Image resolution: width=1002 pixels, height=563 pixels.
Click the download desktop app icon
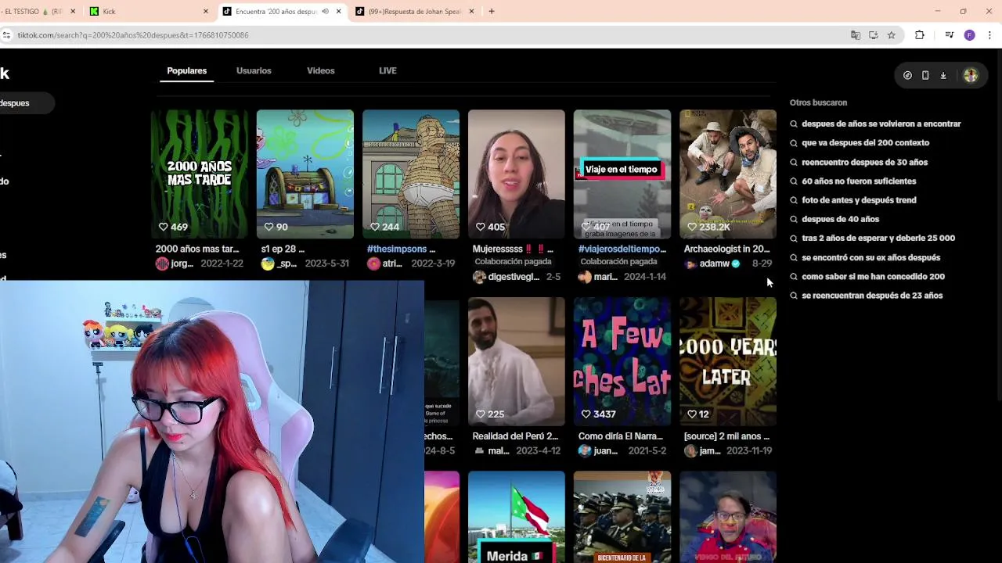point(943,75)
